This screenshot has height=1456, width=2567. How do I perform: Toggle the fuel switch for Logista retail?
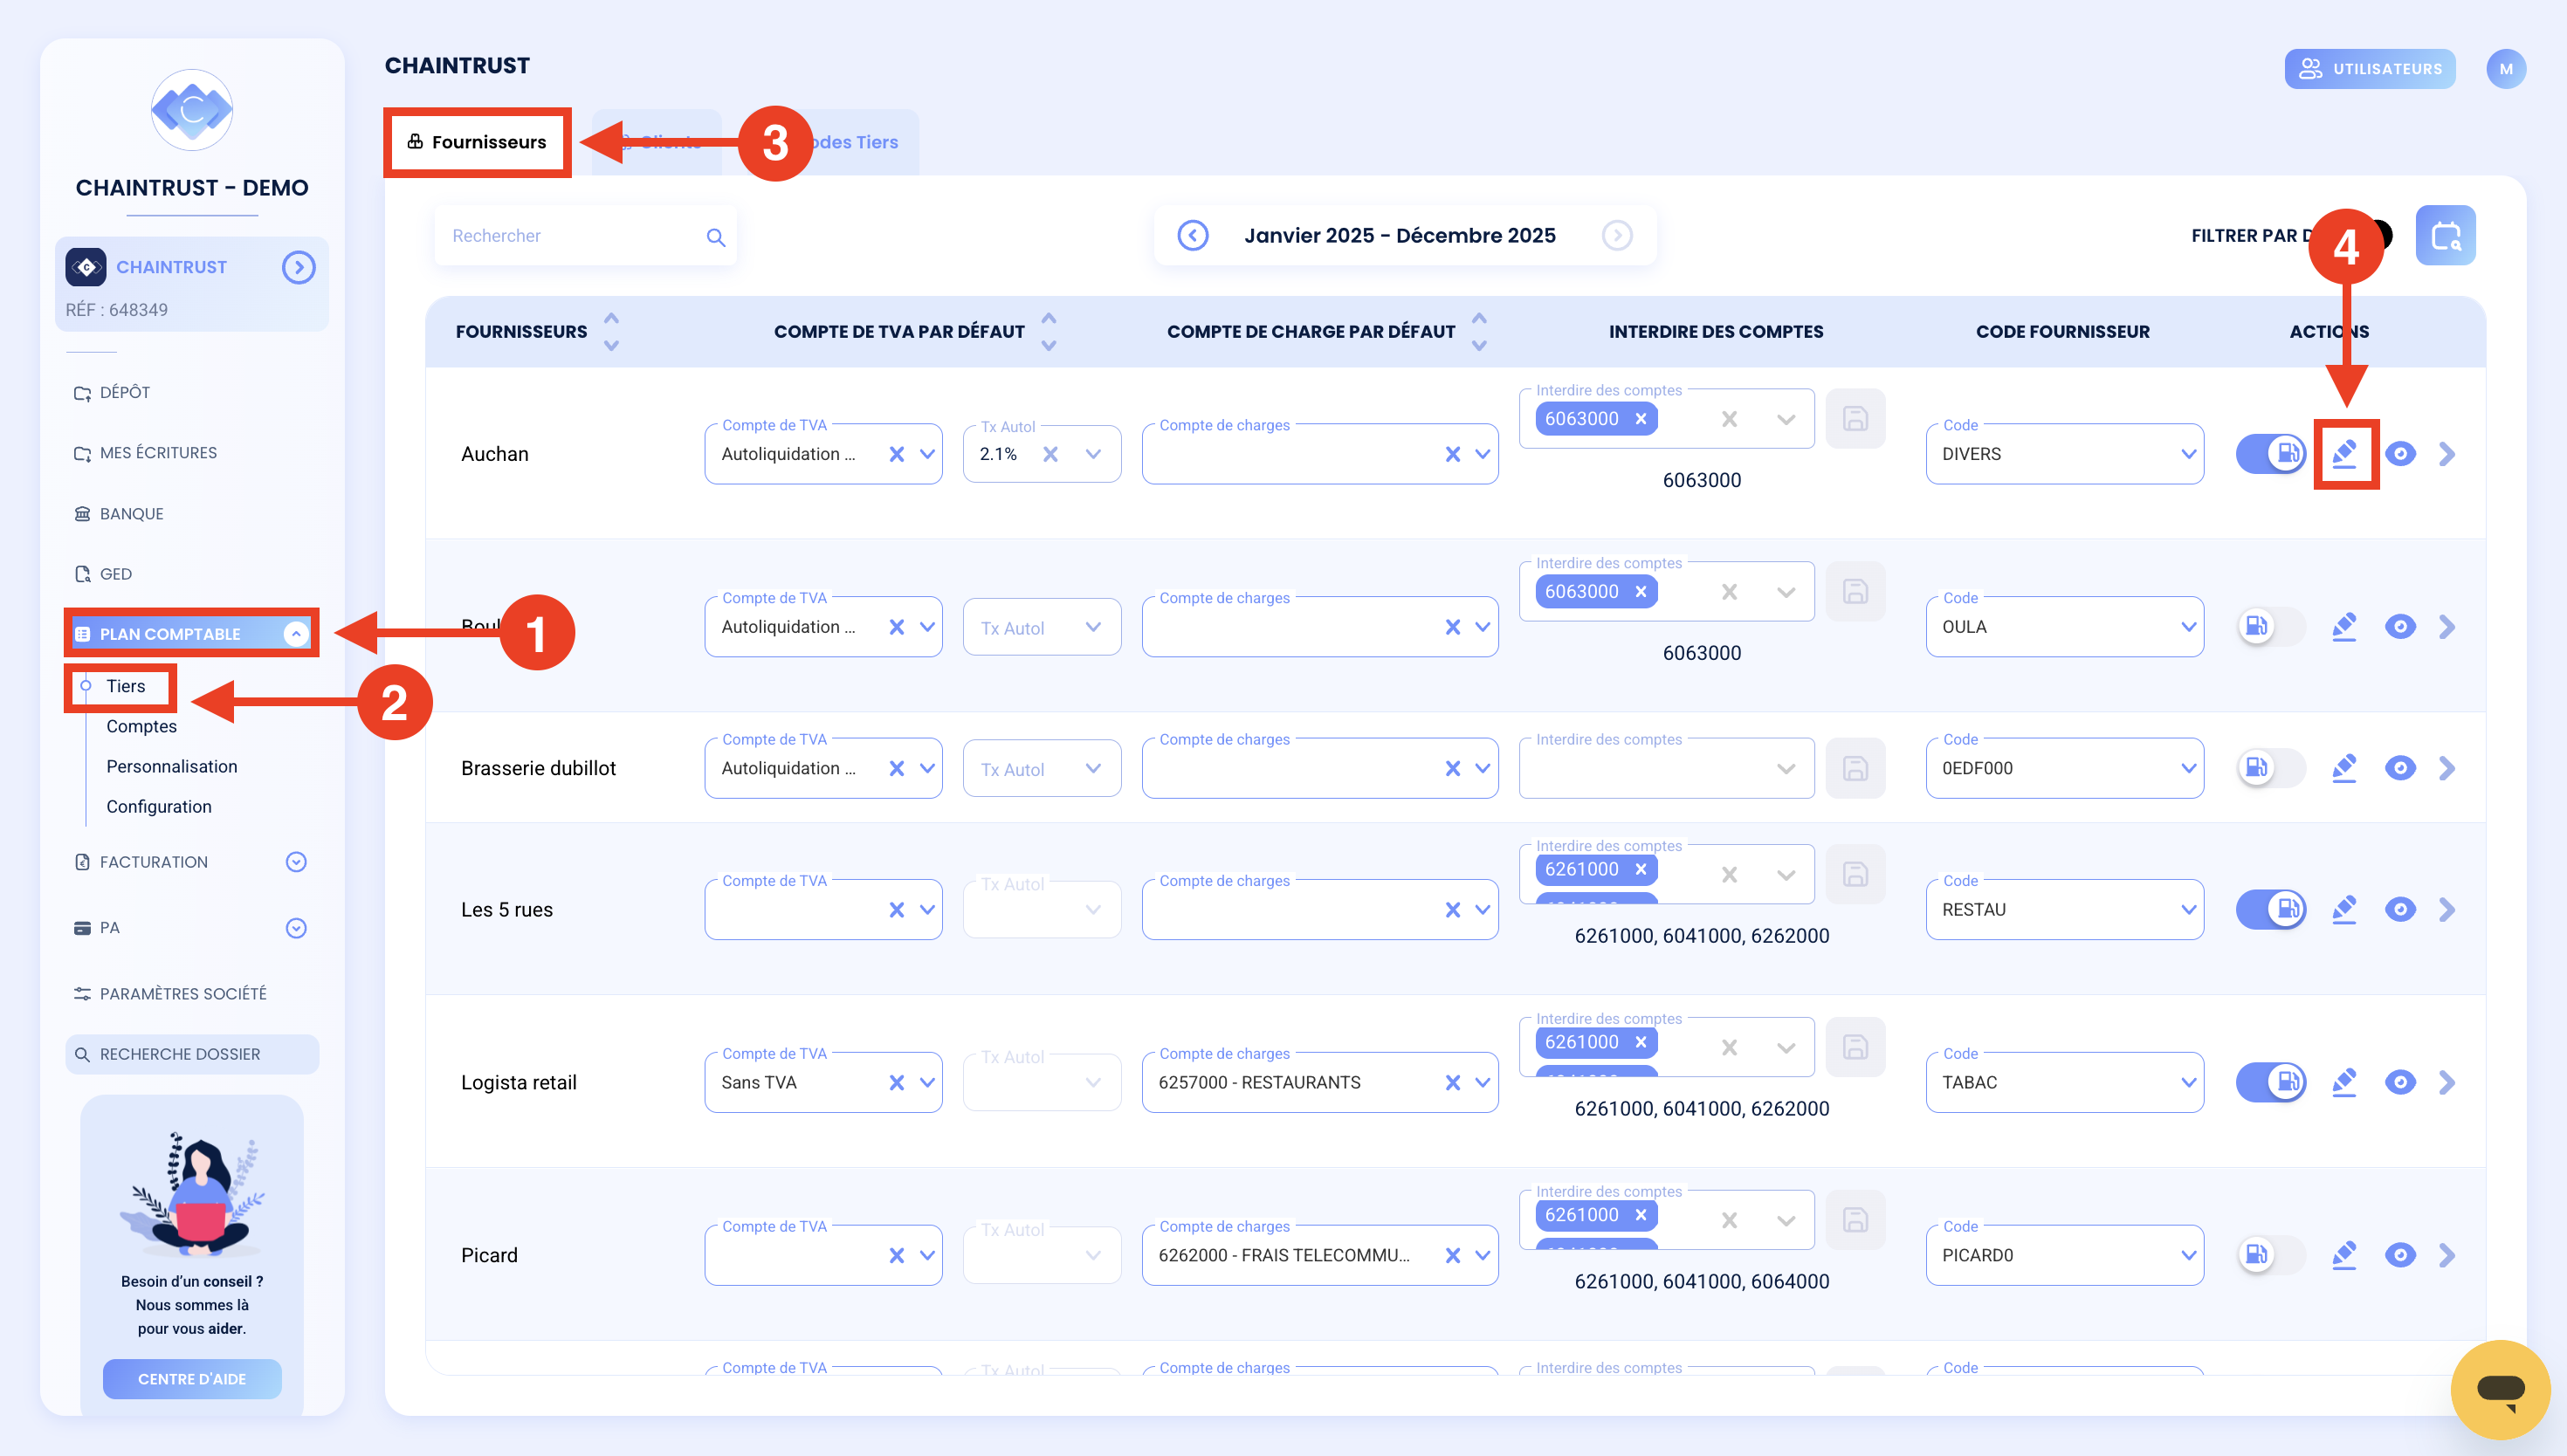(2271, 1082)
